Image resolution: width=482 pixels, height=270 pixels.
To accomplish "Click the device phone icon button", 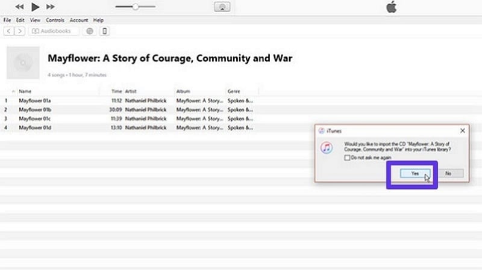I will pos(104,31).
